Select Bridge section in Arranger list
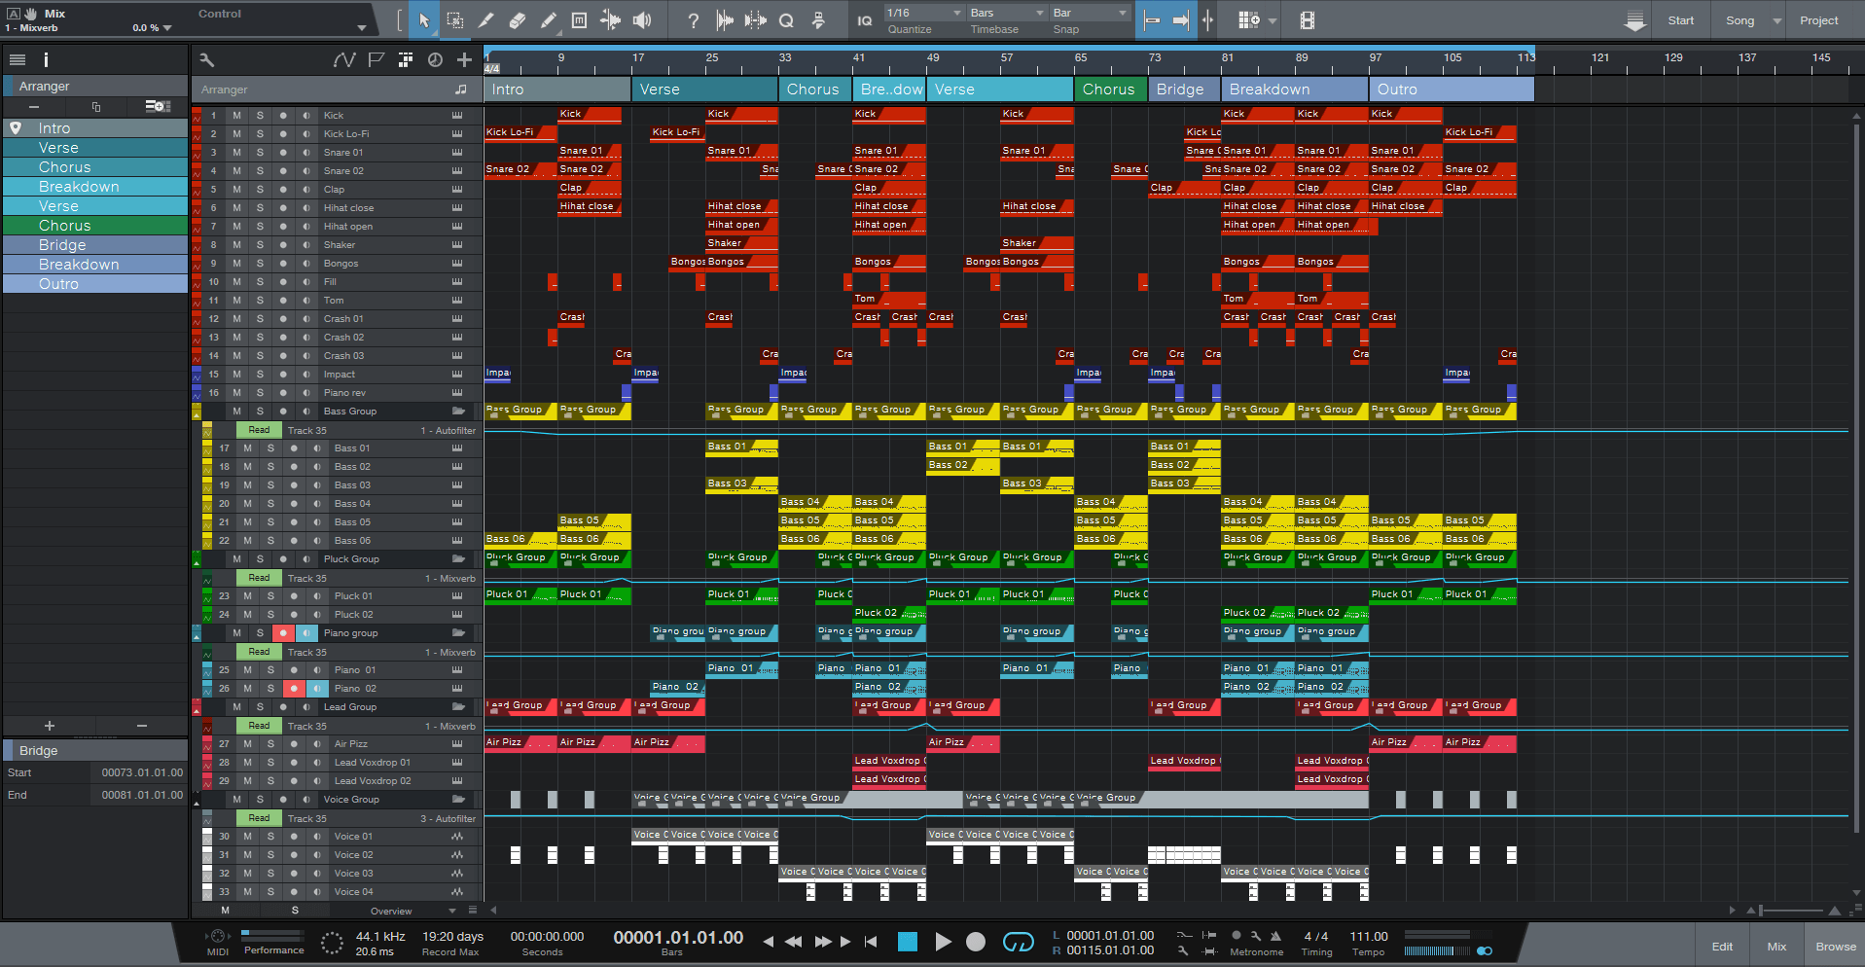This screenshot has width=1865, height=967. (62, 245)
